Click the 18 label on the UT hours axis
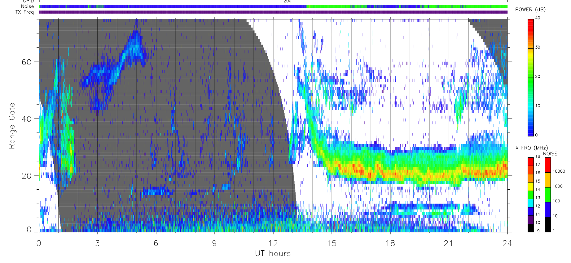Screen dimensions: 571x263 click(x=390, y=243)
